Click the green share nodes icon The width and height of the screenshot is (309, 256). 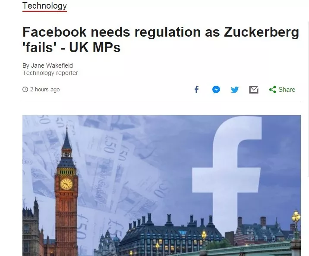pyautogui.click(x=273, y=90)
